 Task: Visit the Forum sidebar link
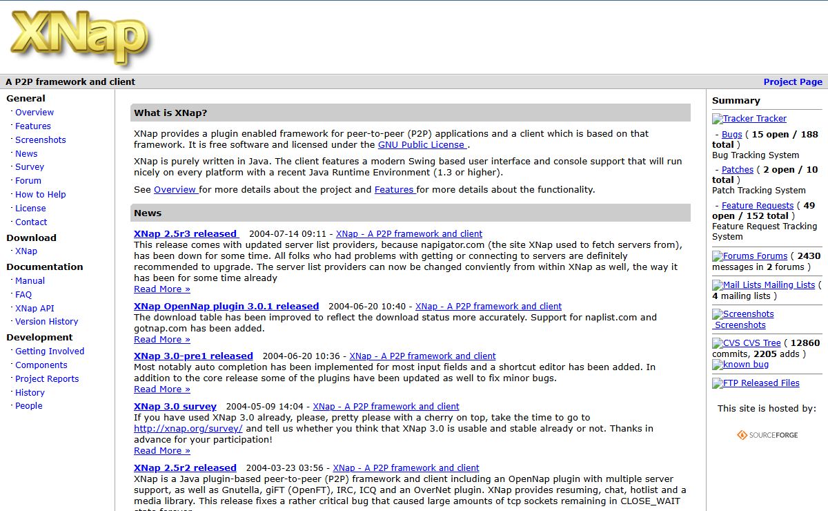pos(28,181)
